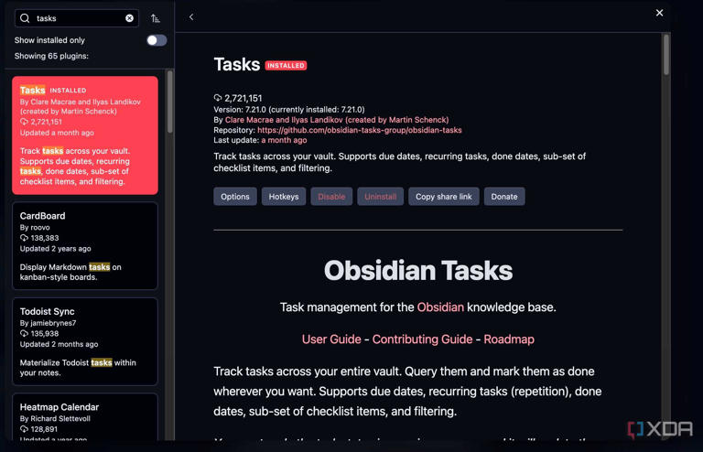Open the Obsidian link in readme
The width and height of the screenshot is (703, 452).
tap(440, 307)
